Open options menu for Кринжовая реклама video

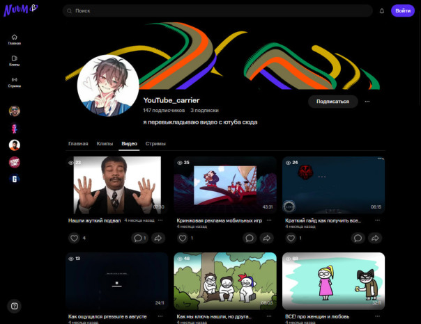tap(269, 220)
